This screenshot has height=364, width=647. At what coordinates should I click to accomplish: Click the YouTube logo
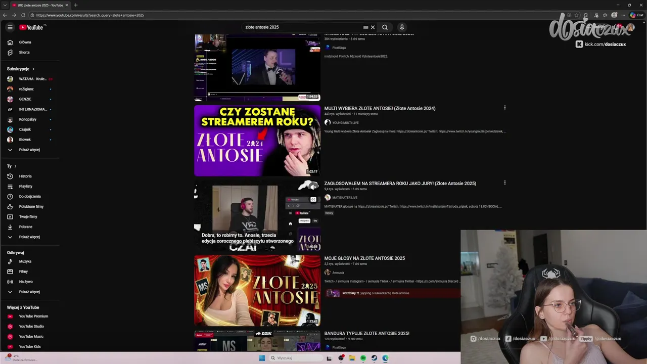point(31,27)
